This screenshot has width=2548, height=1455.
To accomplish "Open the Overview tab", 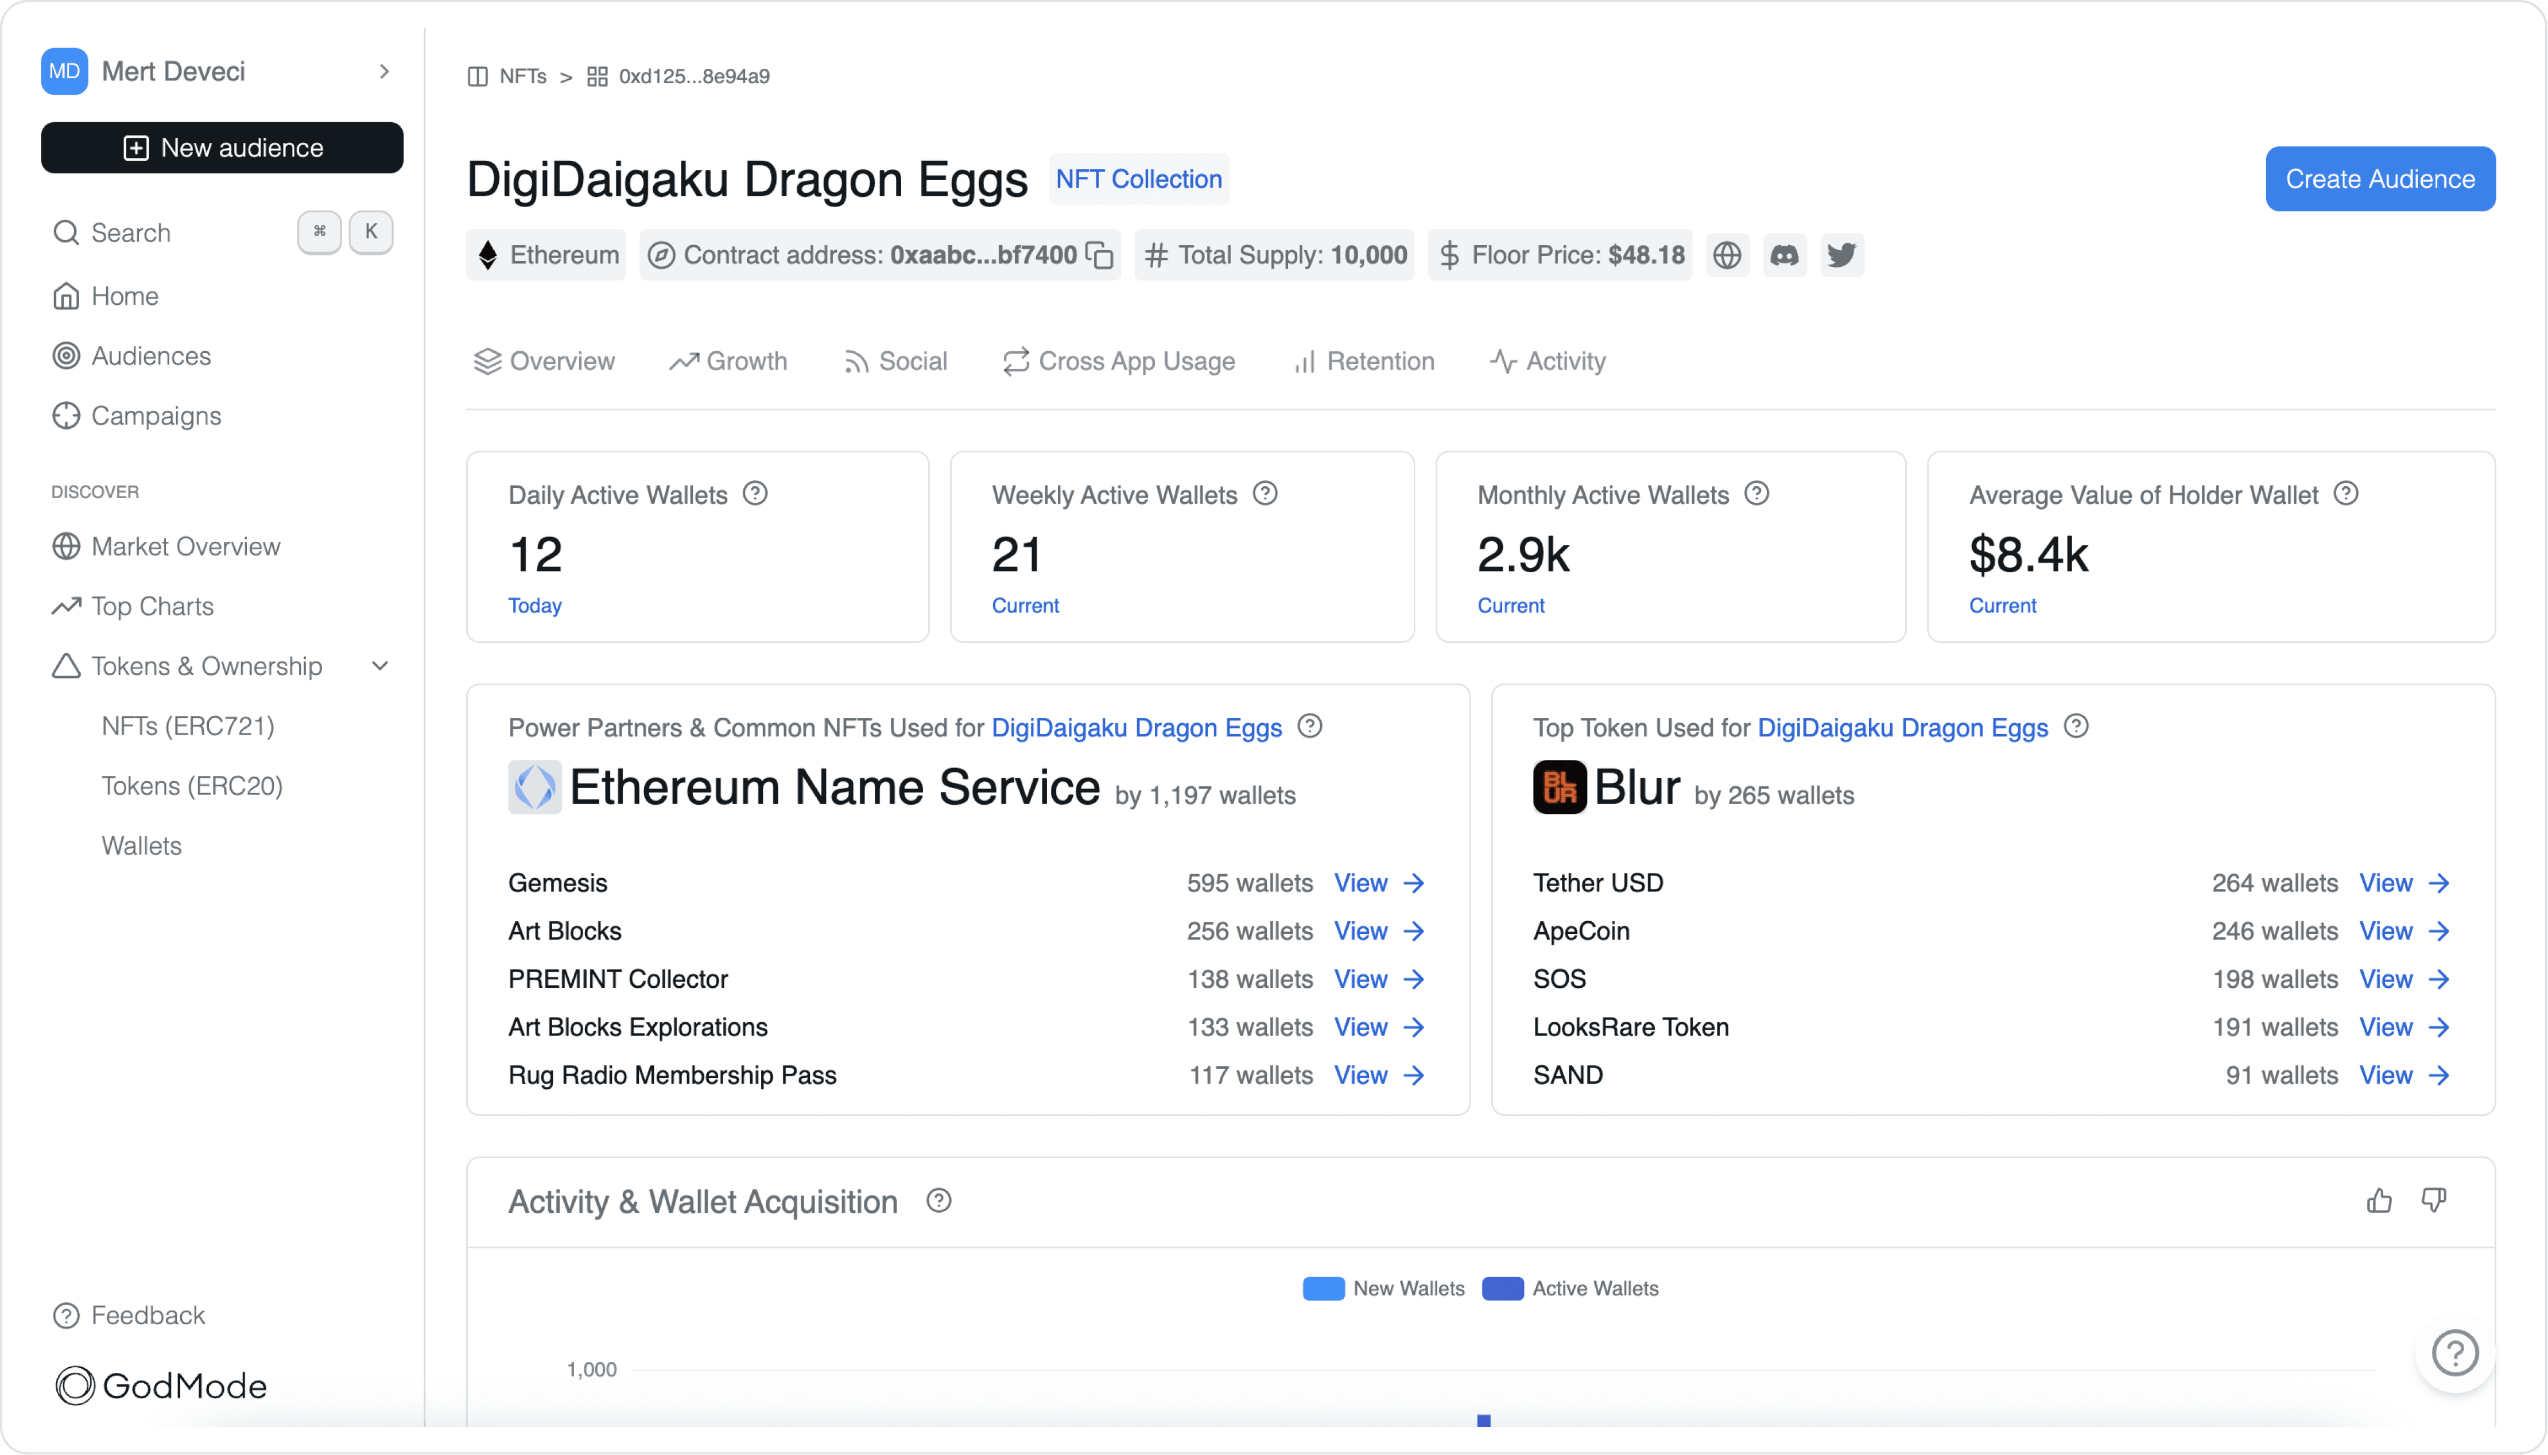I will click(x=544, y=362).
